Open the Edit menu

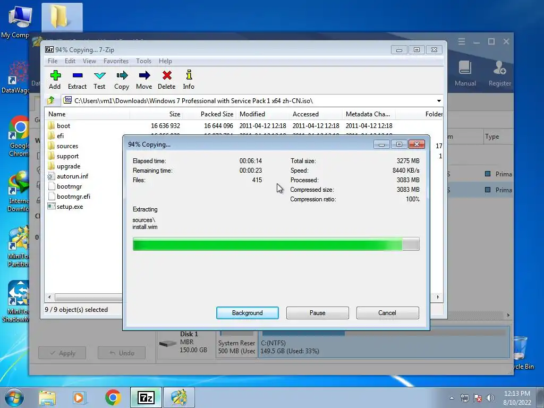[70, 61]
